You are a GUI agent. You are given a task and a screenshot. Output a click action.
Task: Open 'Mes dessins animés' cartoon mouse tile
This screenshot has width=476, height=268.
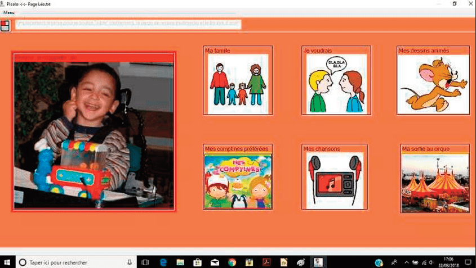coord(433,81)
